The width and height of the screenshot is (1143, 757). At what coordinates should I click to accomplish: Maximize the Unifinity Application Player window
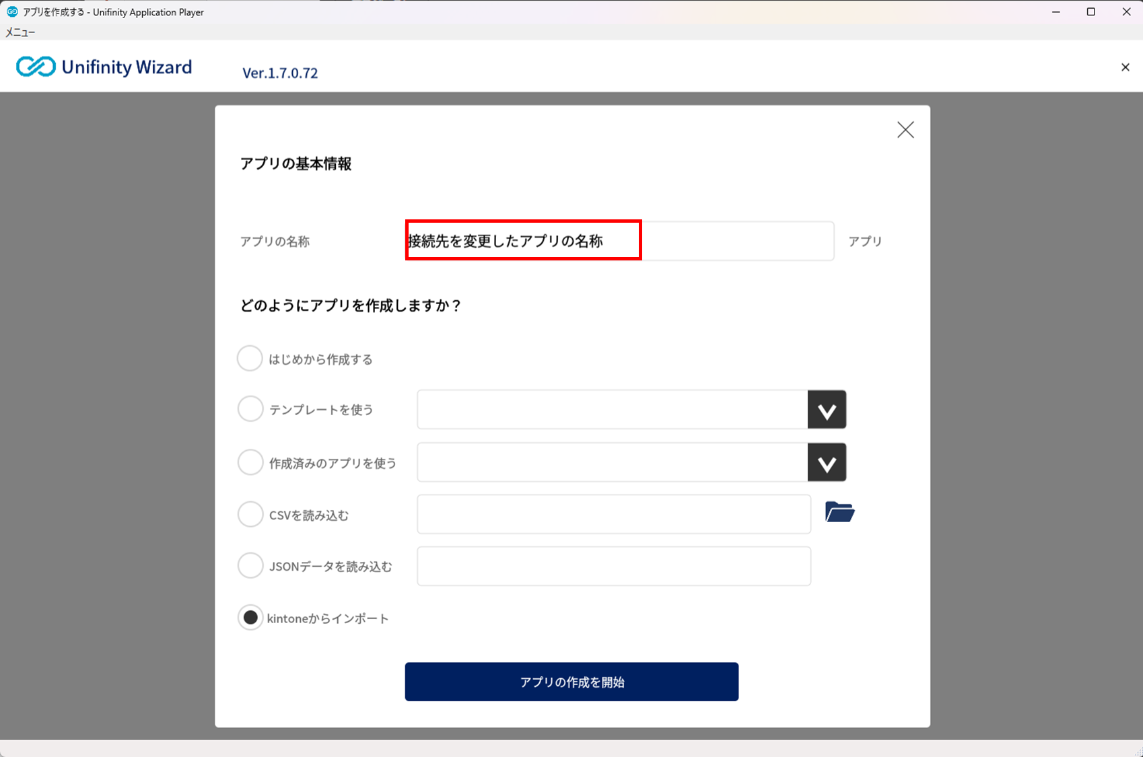[x=1090, y=12]
